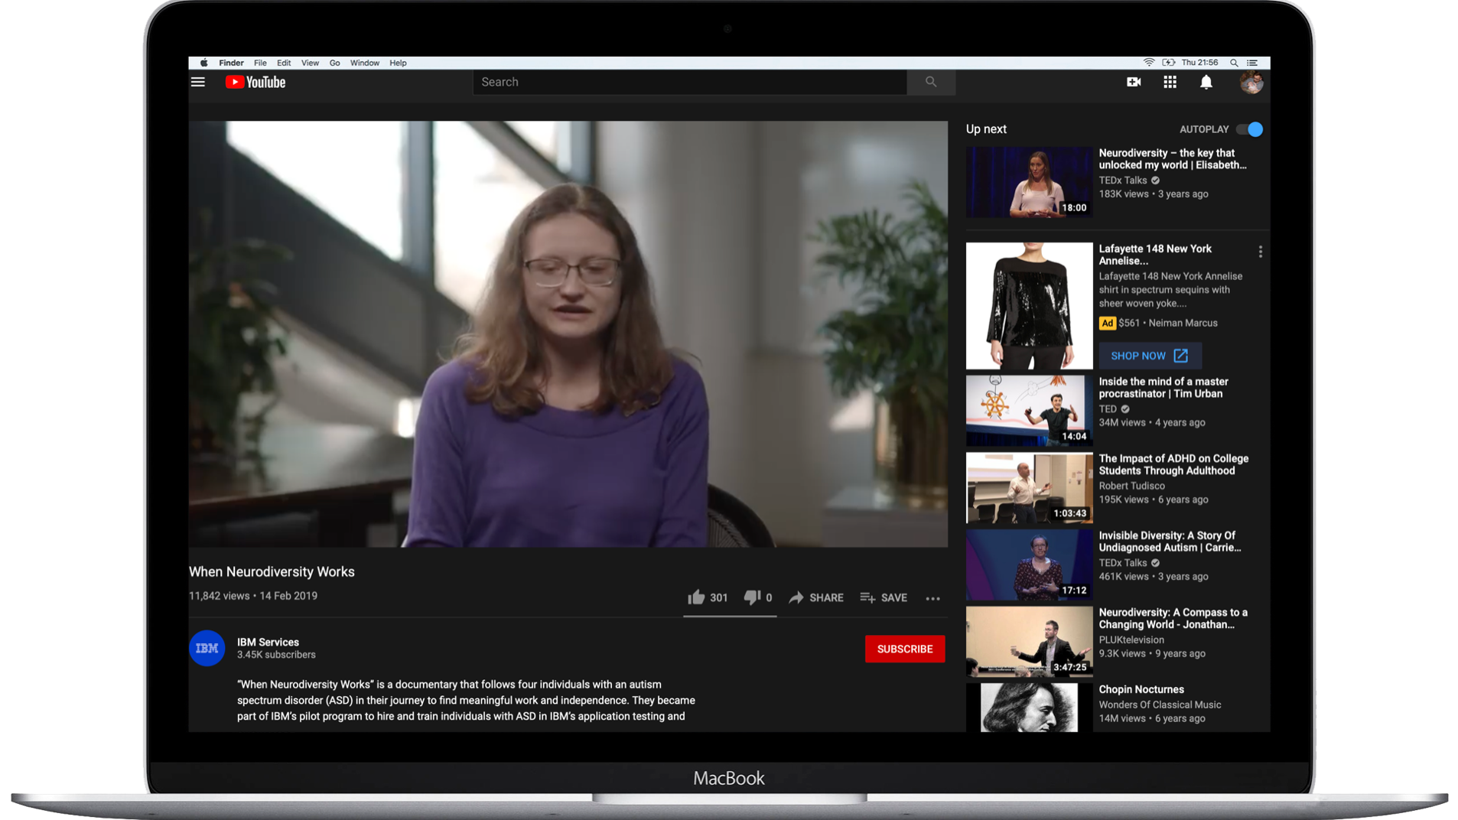Open the create video camera icon
Screen dimensions: 1458x820
pos(1134,82)
